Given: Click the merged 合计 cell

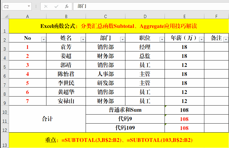Looking at the screenshot, I should (x=47, y=119).
